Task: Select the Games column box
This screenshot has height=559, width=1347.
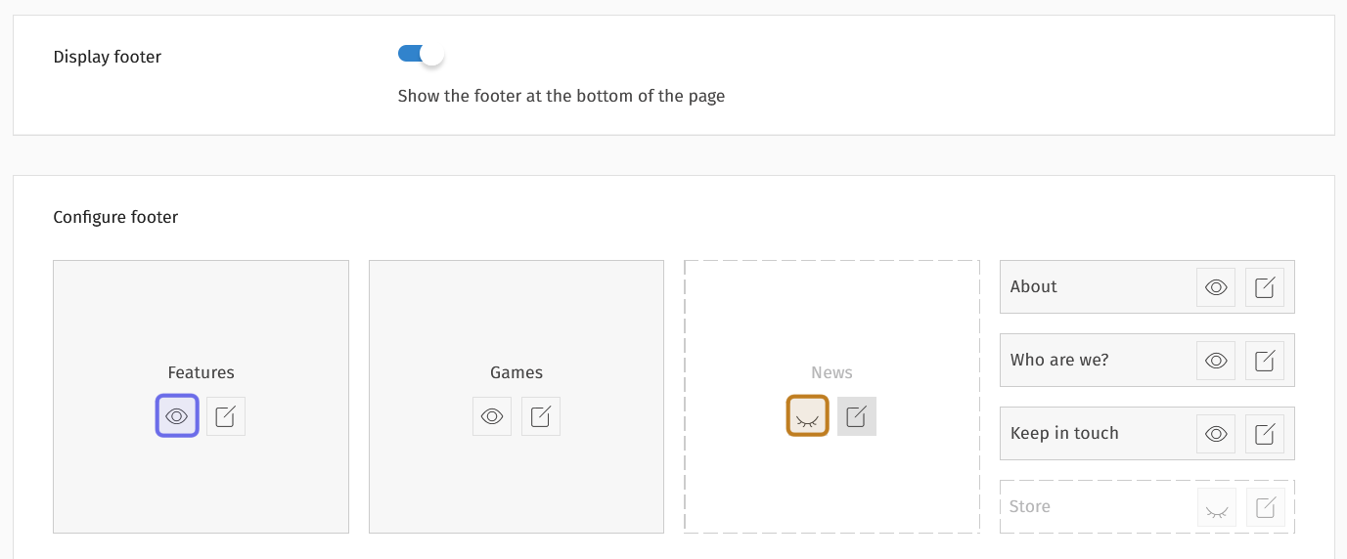Action: 516,313
